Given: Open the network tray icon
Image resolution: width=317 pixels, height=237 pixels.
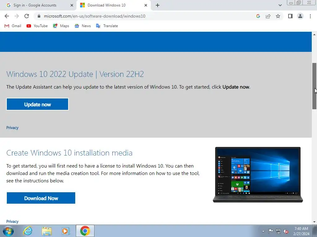Looking at the screenshot, I should [278, 231].
